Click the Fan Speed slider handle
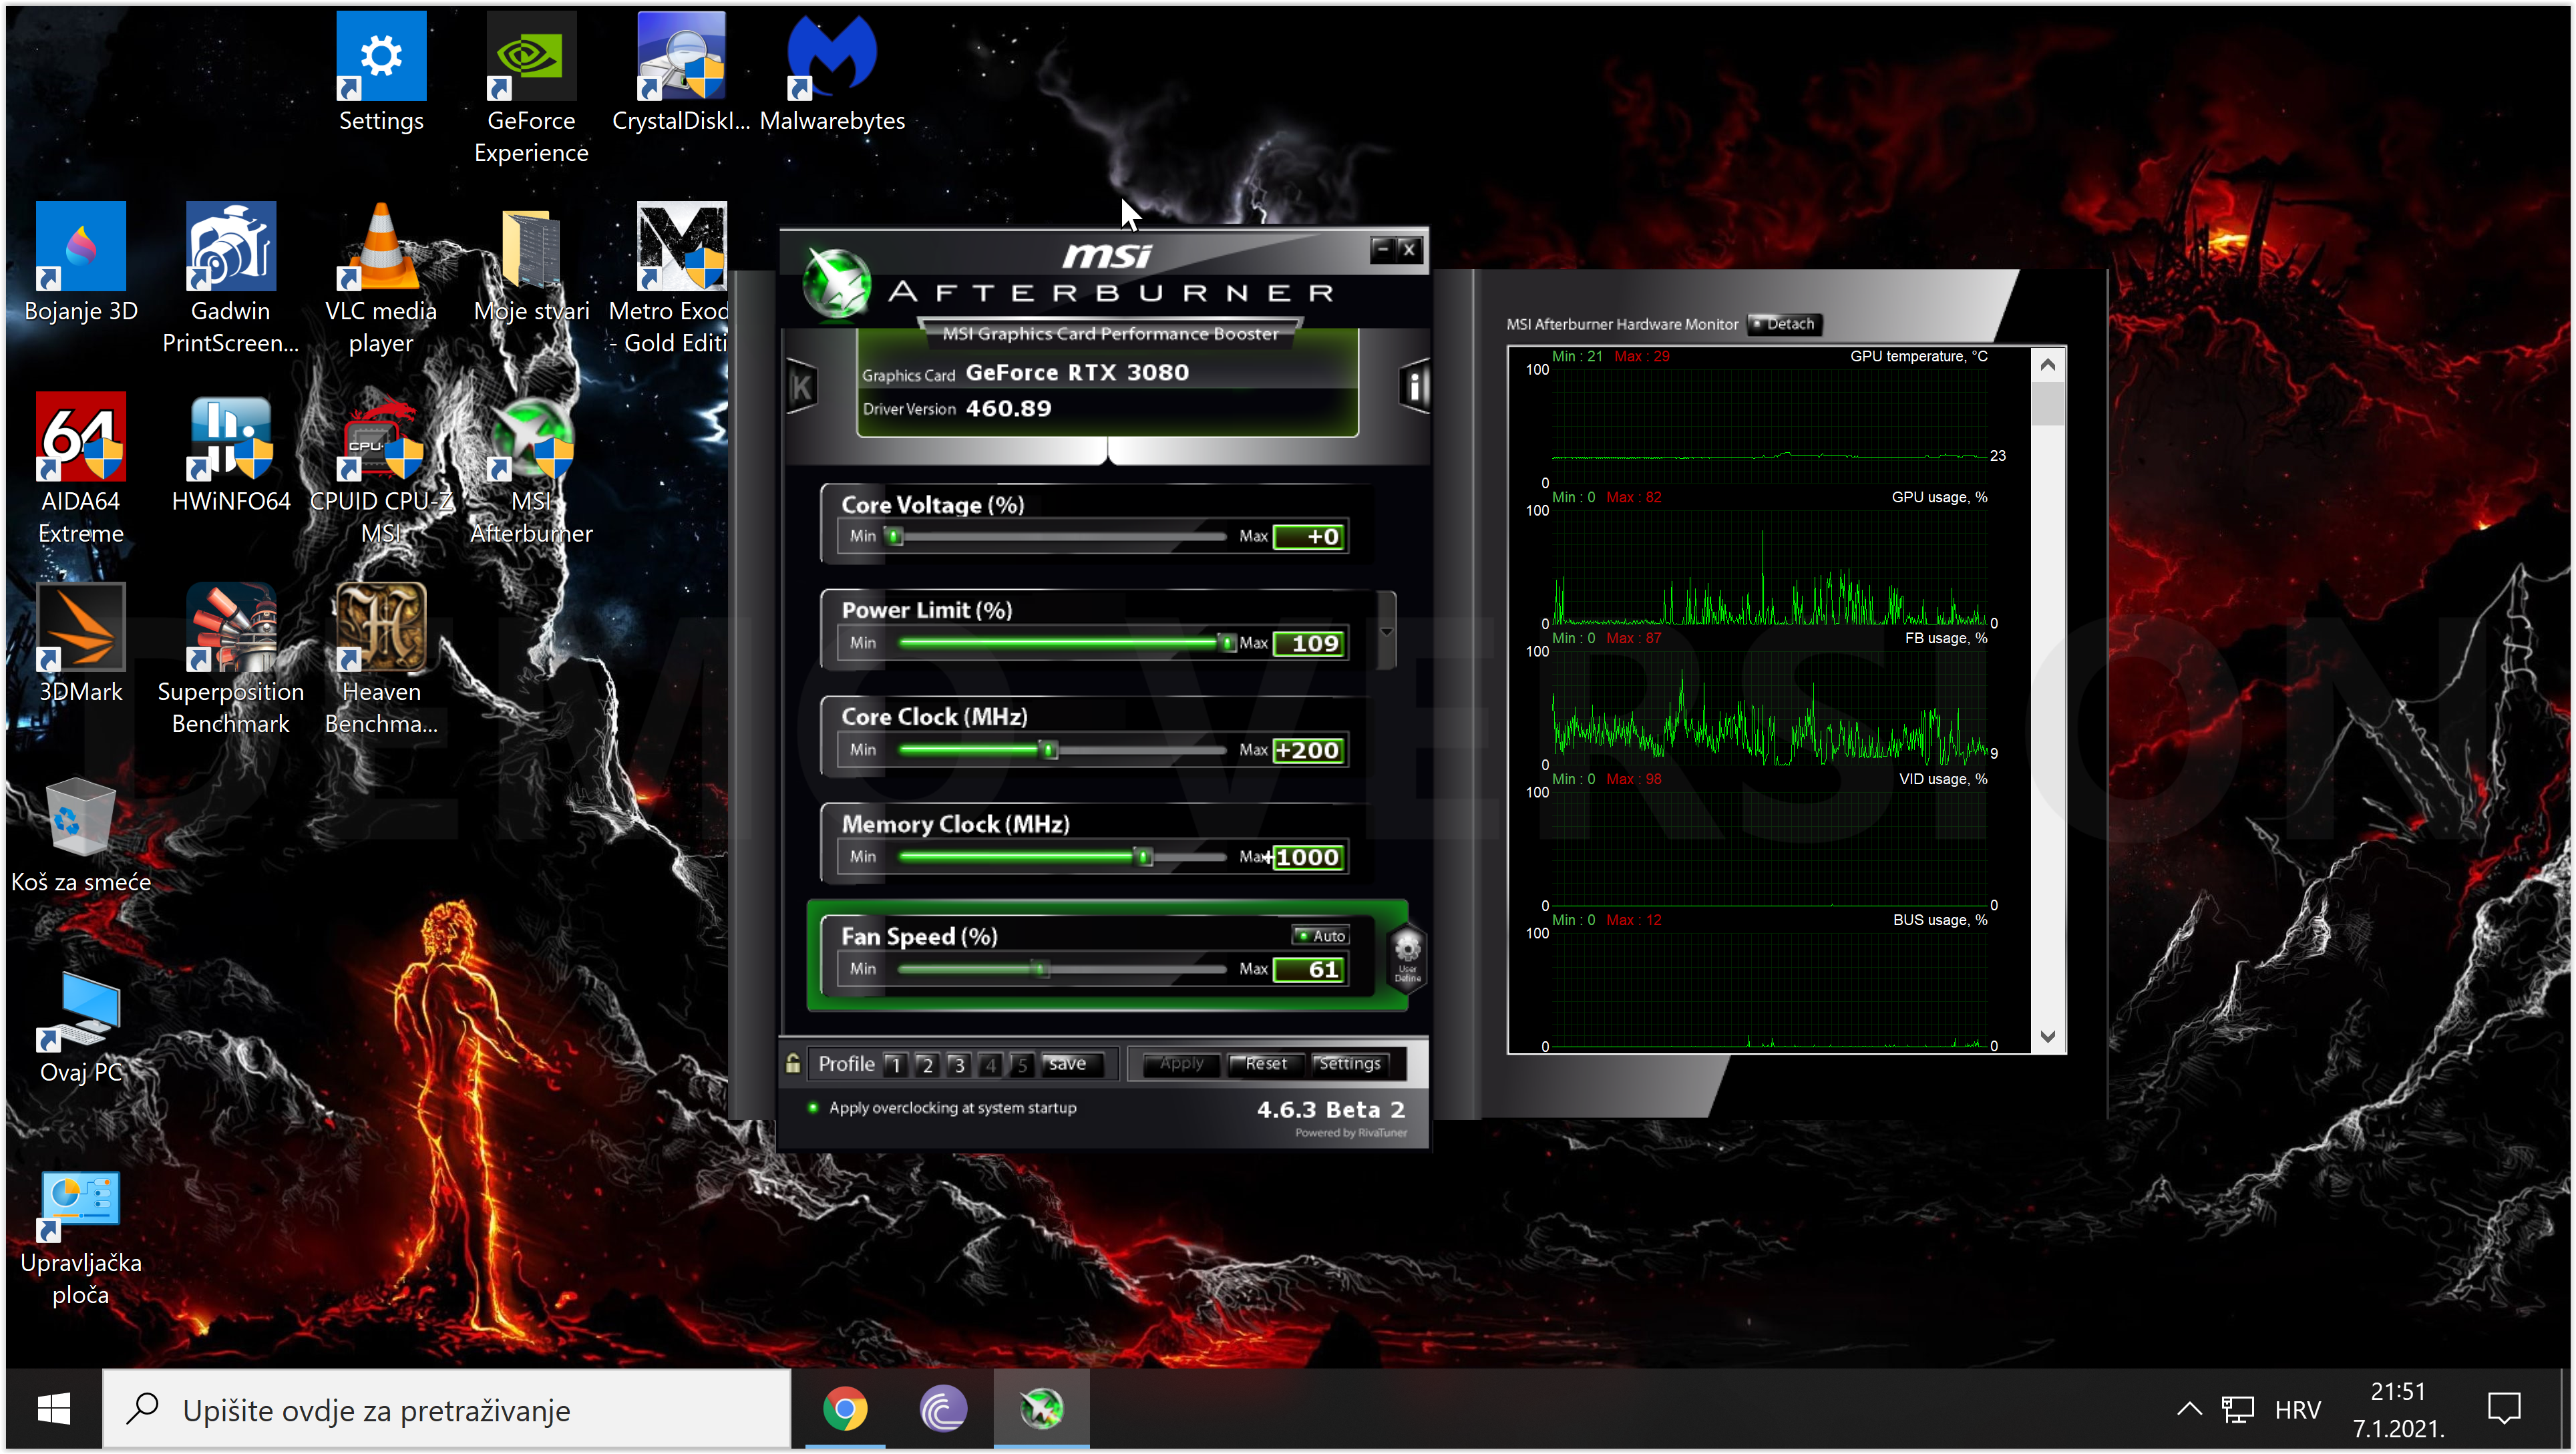 click(1042, 969)
